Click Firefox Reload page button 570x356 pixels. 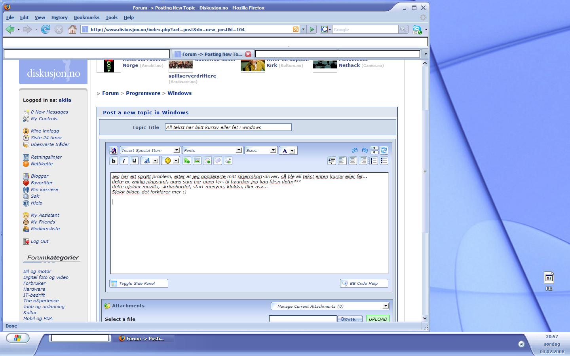[x=46, y=29]
